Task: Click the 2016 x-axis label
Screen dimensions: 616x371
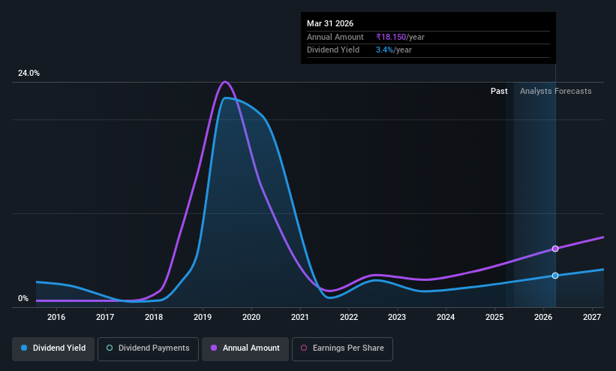Action: tap(56, 317)
